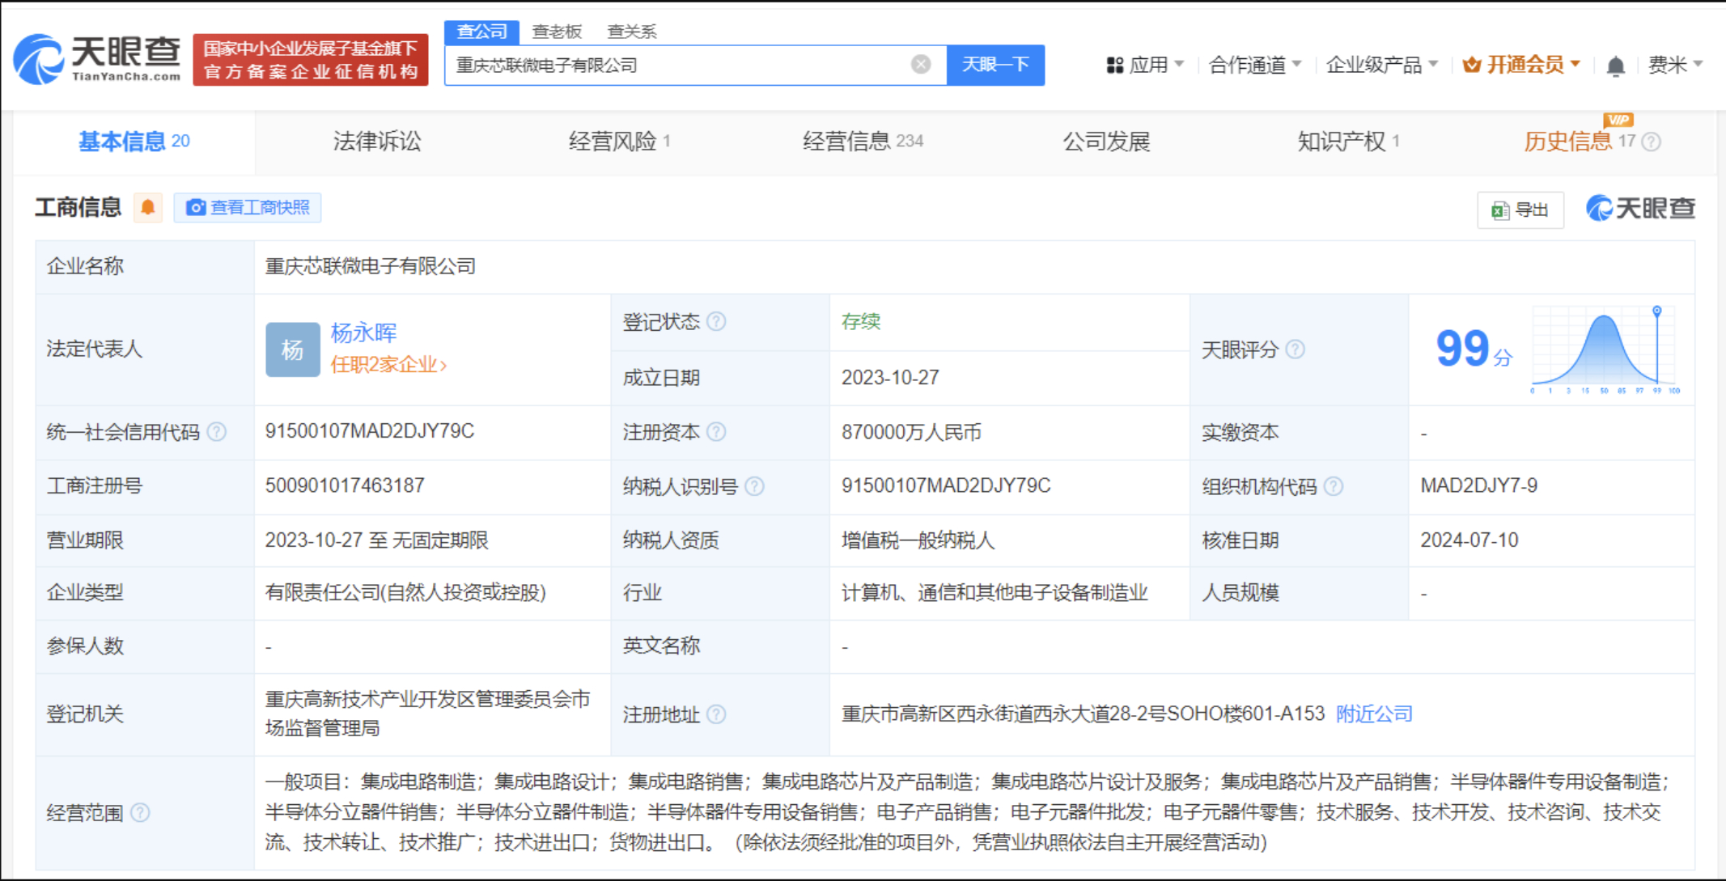Click help icon next to 经营范围
Viewport: 1726px width, 881px height.
140,812
